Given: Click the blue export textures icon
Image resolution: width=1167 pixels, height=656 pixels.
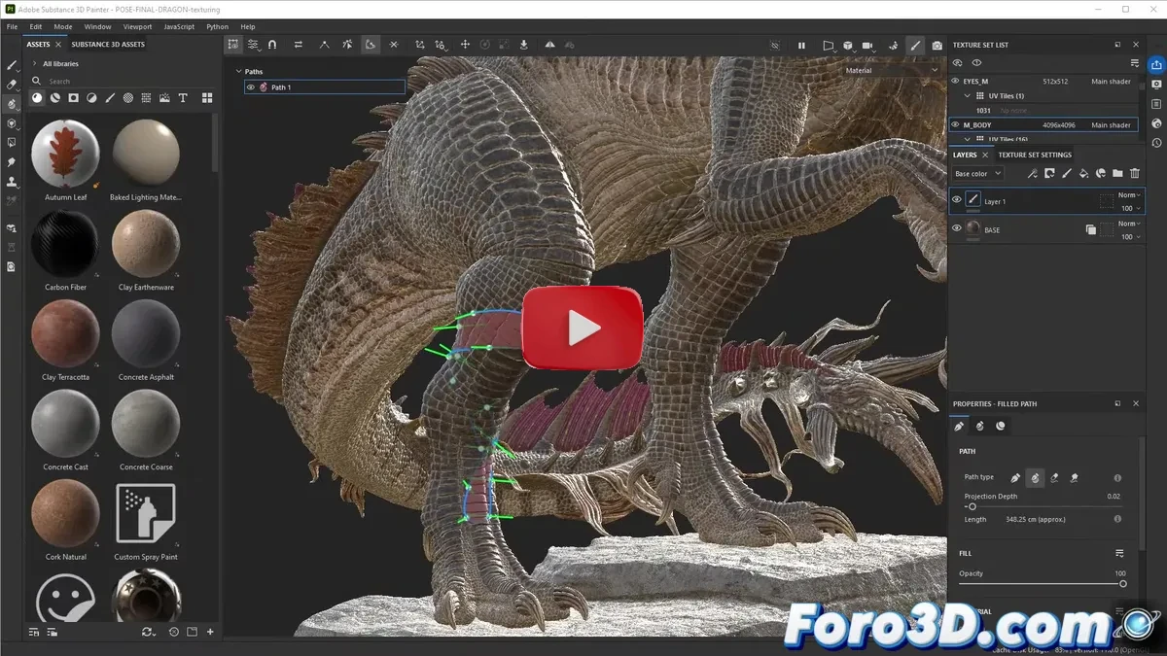Looking at the screenshot, I should pyautogui.click(x=1156, y=65).
